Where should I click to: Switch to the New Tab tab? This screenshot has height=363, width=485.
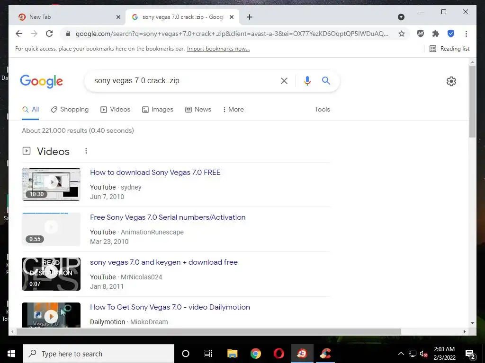tap(67, 17)
